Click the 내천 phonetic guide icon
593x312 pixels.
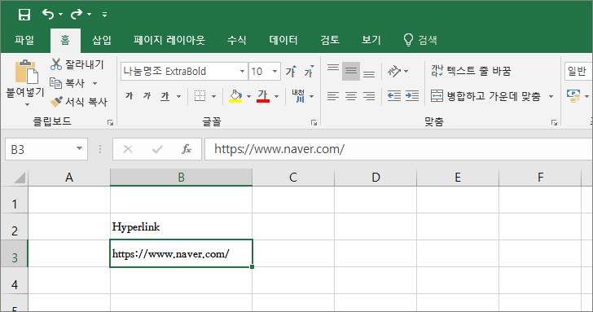[298, 96]
